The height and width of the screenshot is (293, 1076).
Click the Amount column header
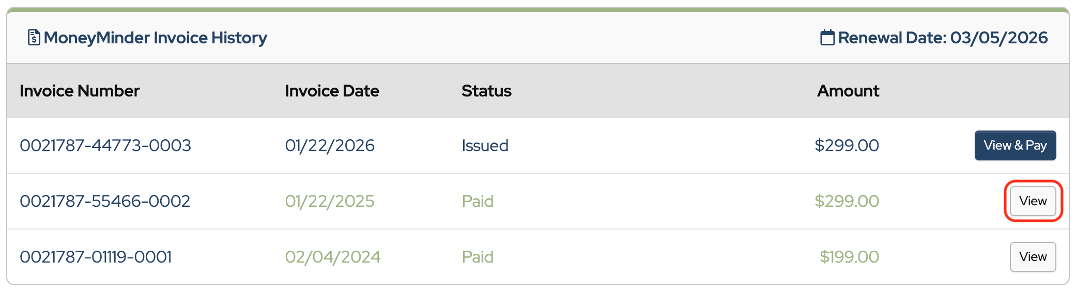tap(848, 91)
